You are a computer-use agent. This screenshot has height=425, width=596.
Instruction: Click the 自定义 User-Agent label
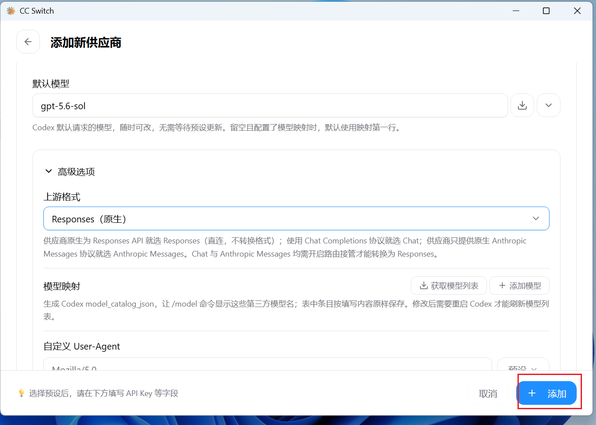pos(82,346)
